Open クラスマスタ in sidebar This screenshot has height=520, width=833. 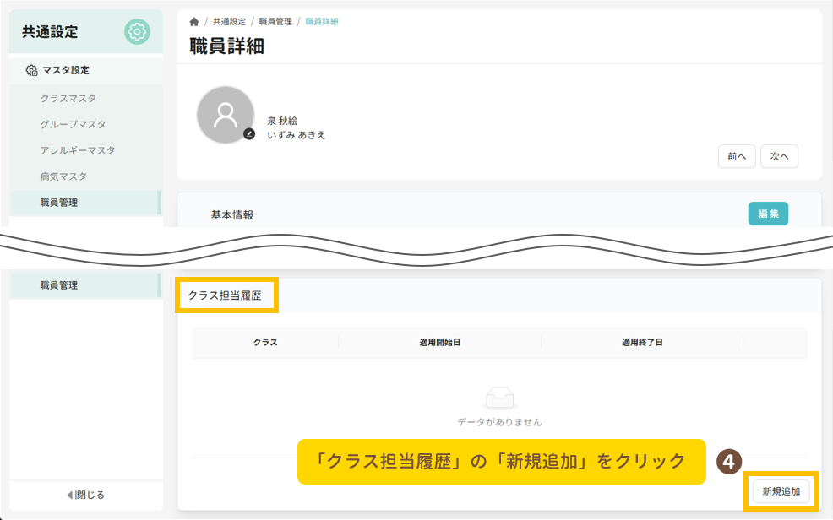(68, 99)
